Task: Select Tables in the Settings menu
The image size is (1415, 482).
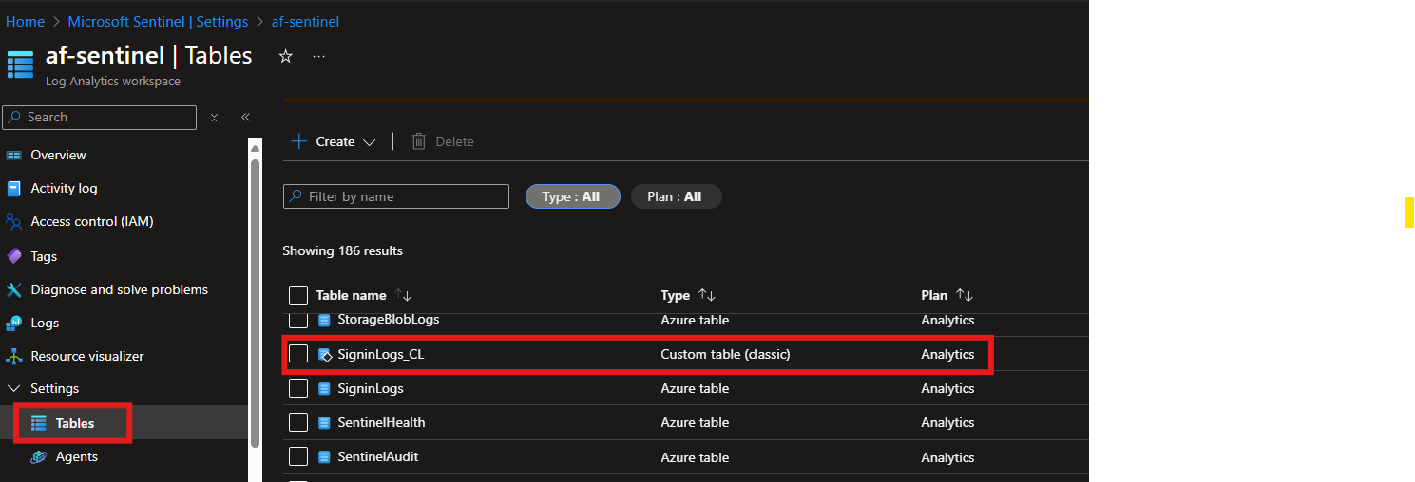Action: tap(74, 422)
